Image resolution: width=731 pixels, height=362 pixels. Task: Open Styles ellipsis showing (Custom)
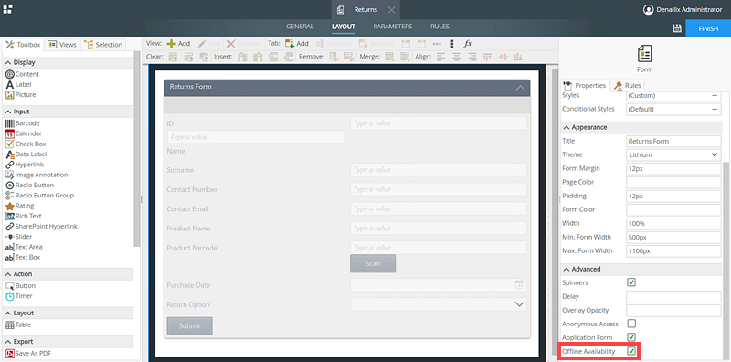(715, 96)
